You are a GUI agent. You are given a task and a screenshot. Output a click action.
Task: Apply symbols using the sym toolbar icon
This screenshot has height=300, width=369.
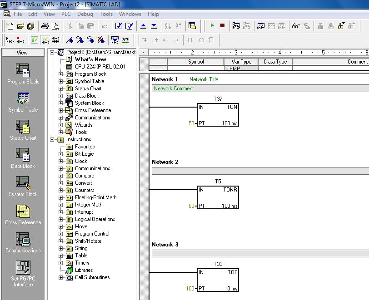coord(125,40)
